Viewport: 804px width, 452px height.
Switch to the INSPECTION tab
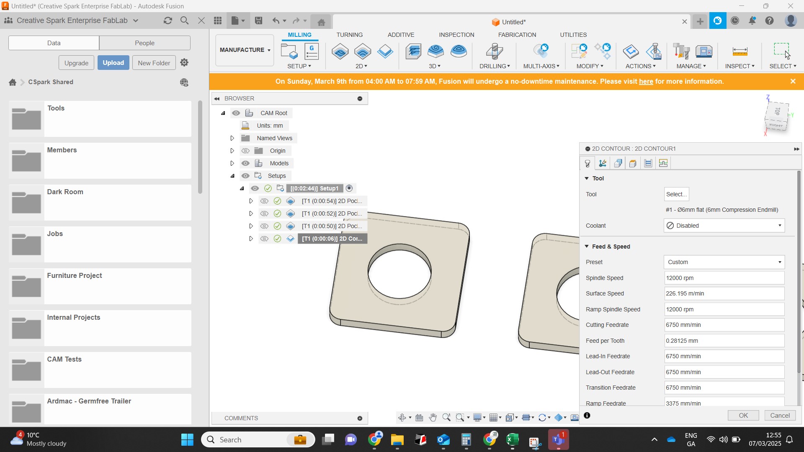(456, 35)
